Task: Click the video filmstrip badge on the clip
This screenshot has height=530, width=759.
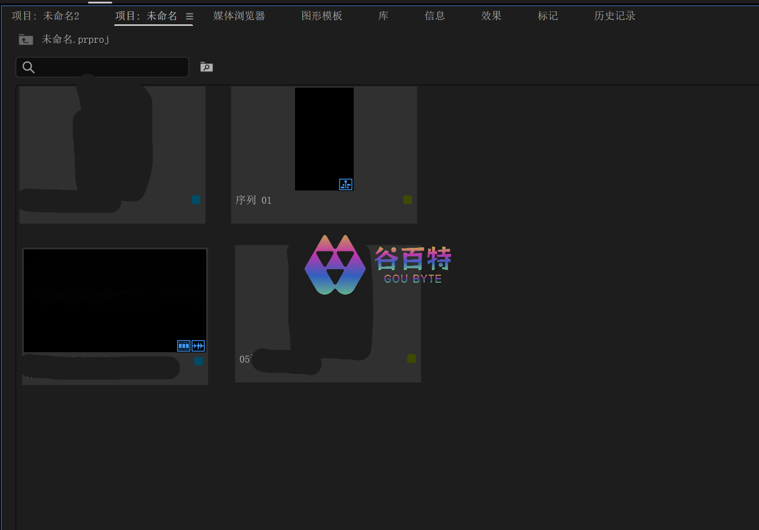Action: [x=184, y=346]
